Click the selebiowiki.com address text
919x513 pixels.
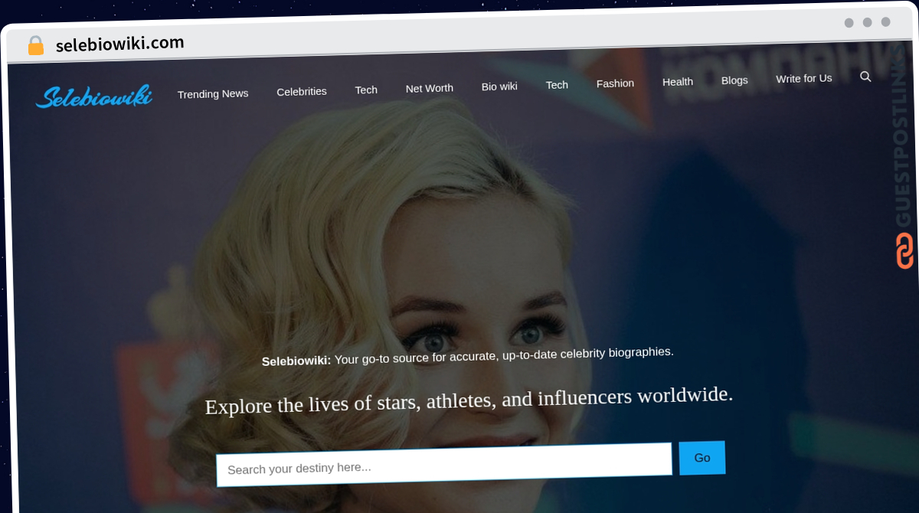(120, 44)
